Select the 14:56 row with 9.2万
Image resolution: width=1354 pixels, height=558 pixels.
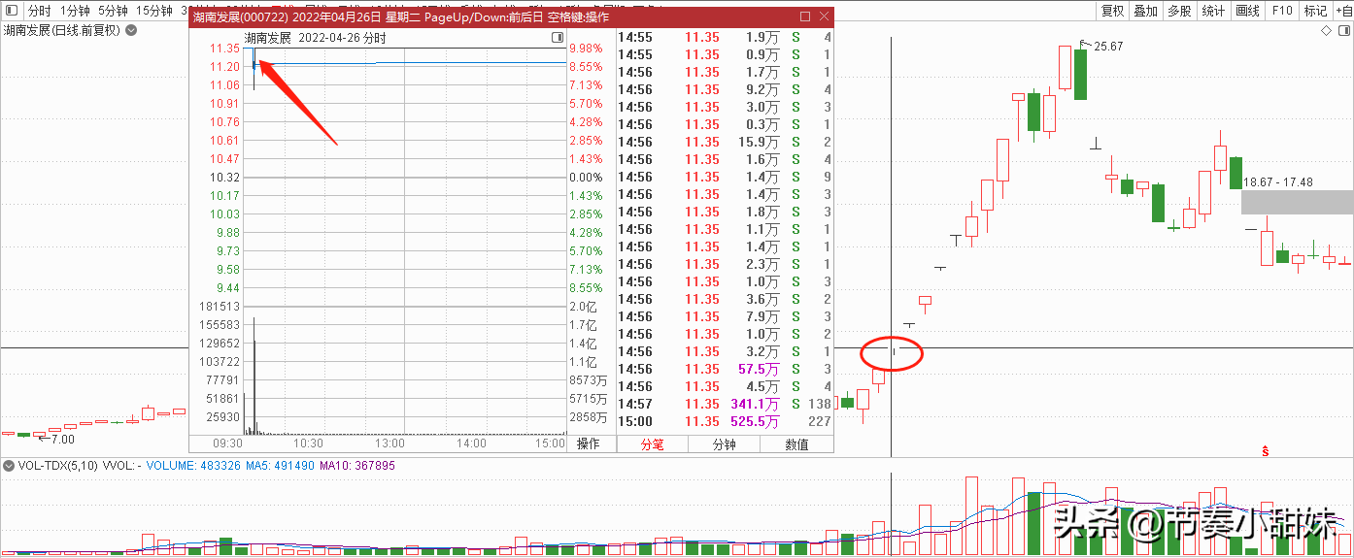click(725, 90)
